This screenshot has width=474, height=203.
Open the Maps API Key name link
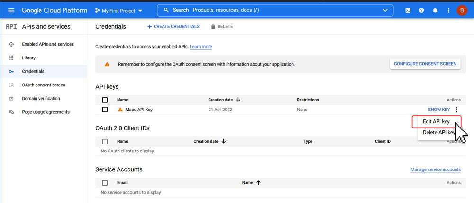(x=139, y=110)
